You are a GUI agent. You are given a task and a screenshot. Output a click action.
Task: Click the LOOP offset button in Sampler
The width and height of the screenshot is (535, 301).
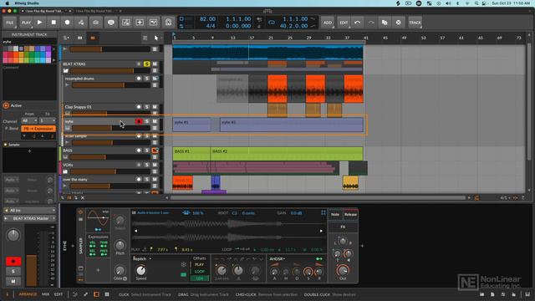pos(200,272)
